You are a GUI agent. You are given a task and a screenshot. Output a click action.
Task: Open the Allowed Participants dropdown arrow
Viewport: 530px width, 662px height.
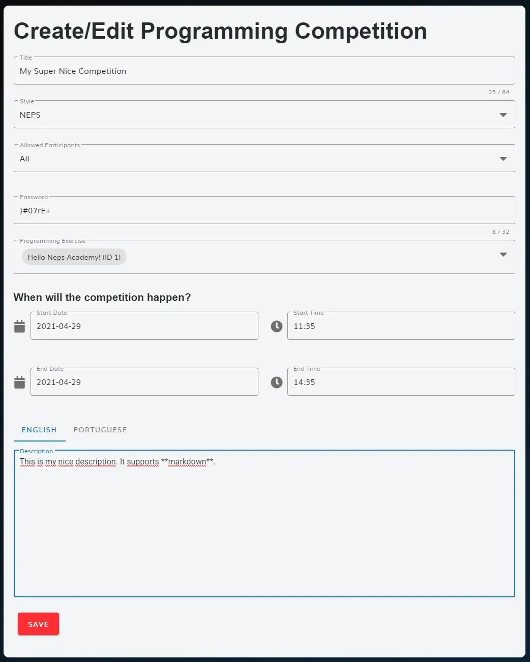click(503, 159)
